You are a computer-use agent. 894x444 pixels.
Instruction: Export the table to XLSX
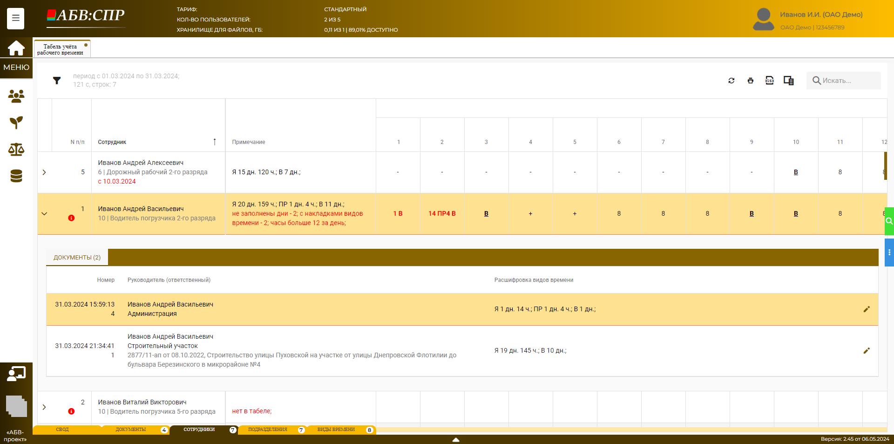pyautogui.click(x=769, y=81)
